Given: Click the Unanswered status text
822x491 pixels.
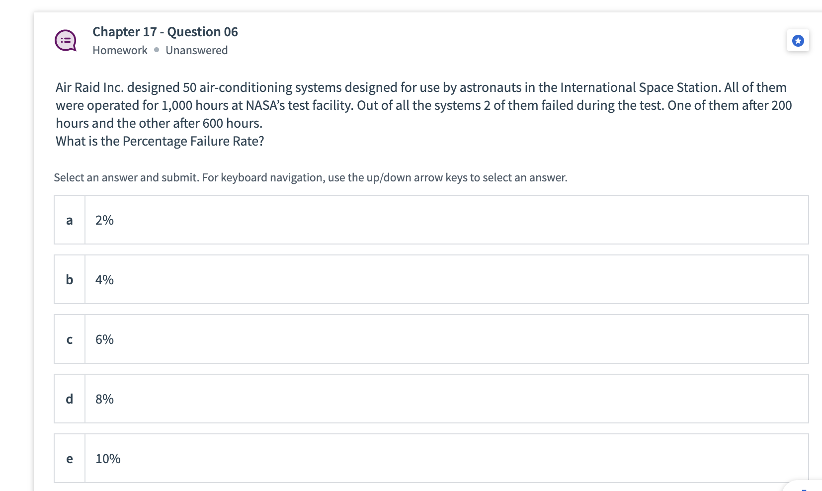Looking at the screenshot, I should click(x=196, y=50).
